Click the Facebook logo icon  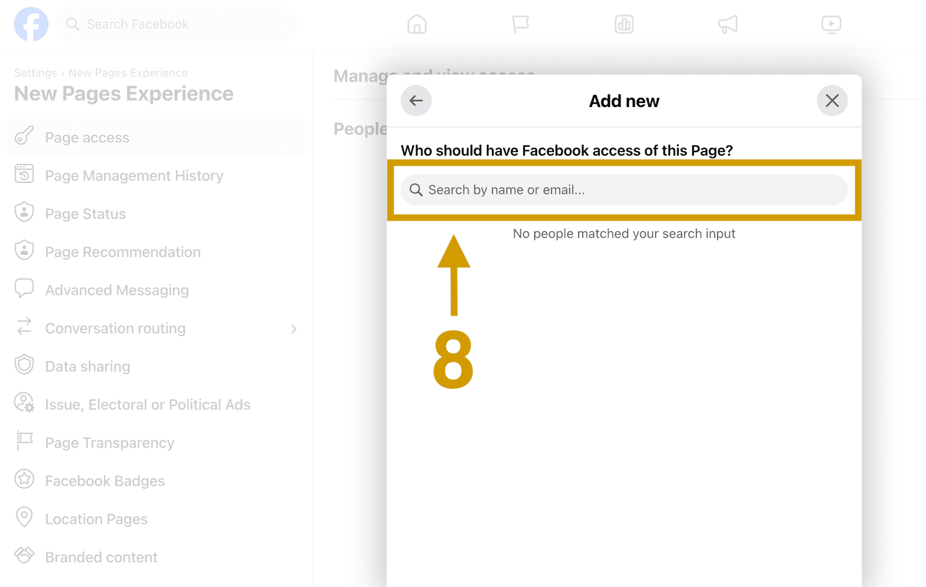click(x=31, y=24)
